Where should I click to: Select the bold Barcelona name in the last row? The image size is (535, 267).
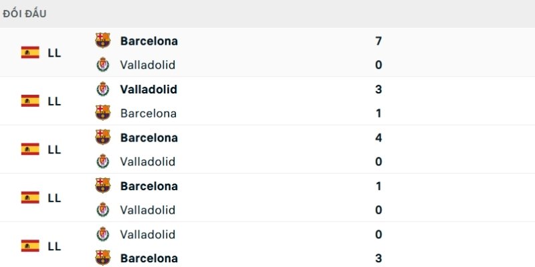point(149,258)
